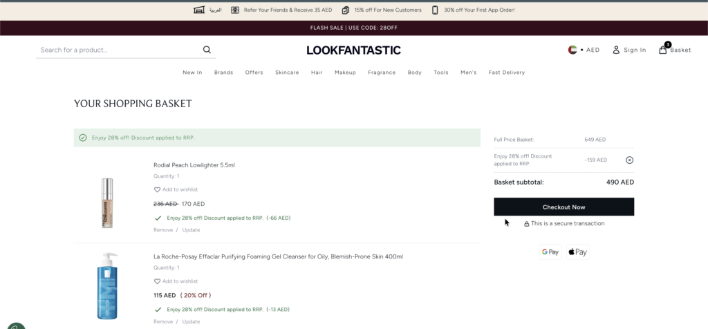Add Rodial Peach Lowlighter to wishlist
Screen dimensions: 708x329
click(180, 189)
